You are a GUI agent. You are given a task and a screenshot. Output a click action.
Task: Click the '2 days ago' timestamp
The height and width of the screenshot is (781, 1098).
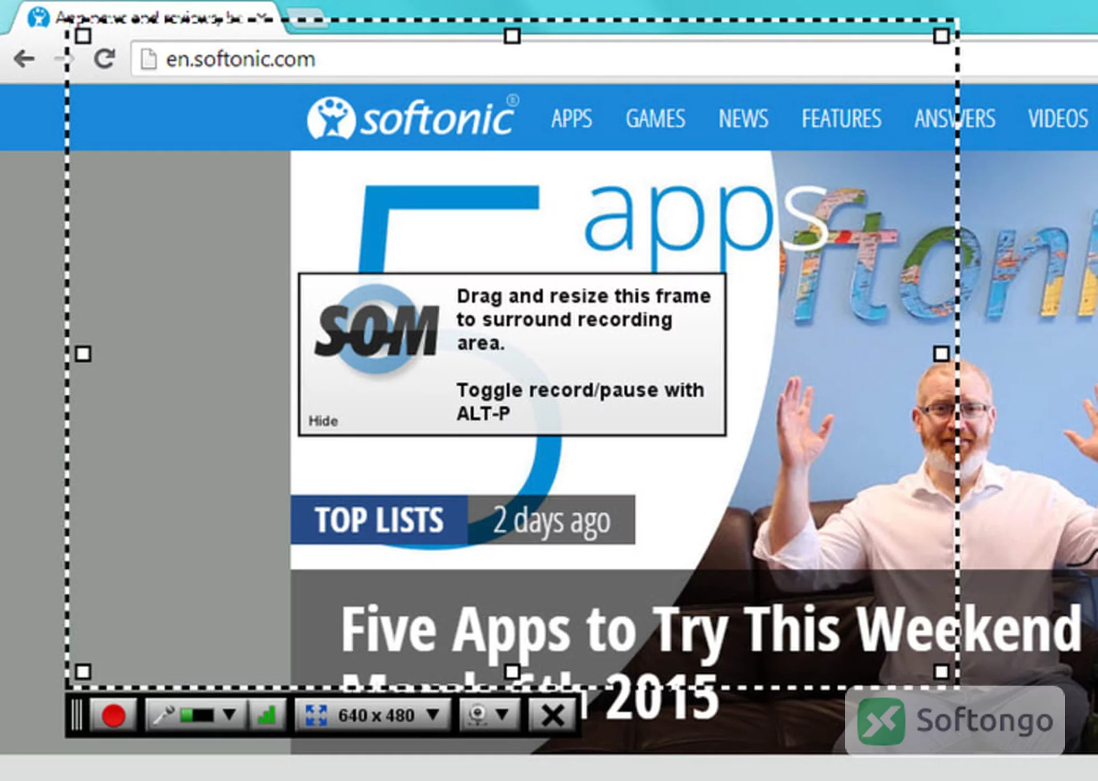(x=551, y=521)
